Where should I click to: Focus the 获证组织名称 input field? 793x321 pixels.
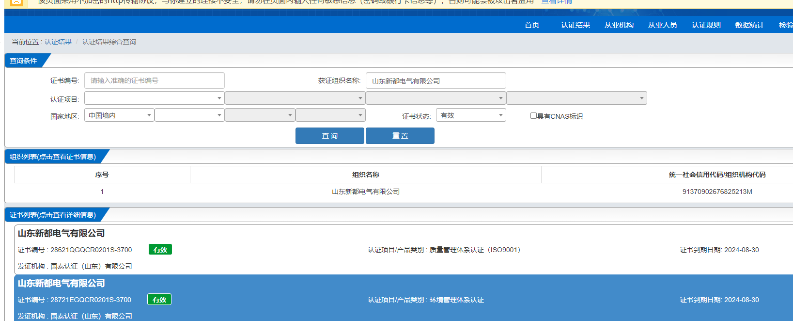click(x=436, y=80)
